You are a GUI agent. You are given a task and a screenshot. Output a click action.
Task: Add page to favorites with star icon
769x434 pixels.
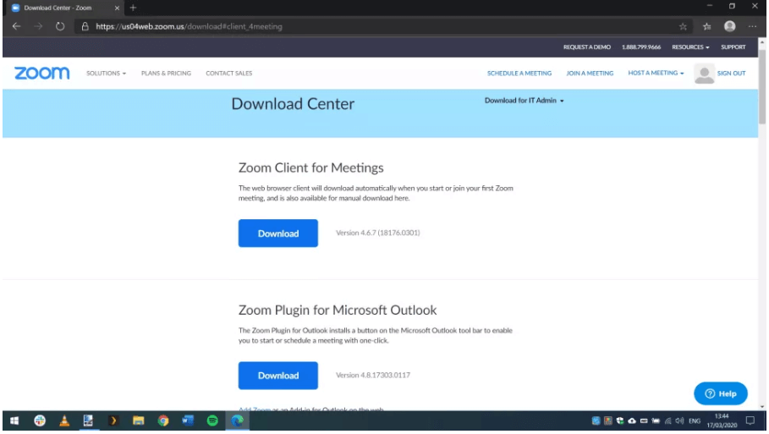683,26
